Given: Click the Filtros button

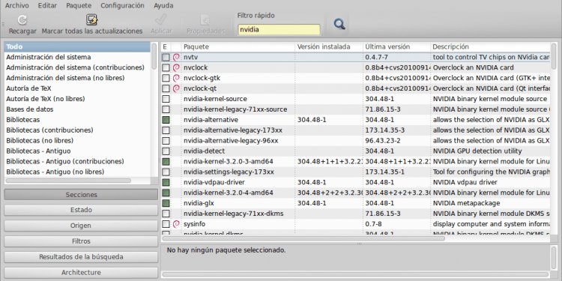Looking at the screenshot, I should [x=81, y=241].
